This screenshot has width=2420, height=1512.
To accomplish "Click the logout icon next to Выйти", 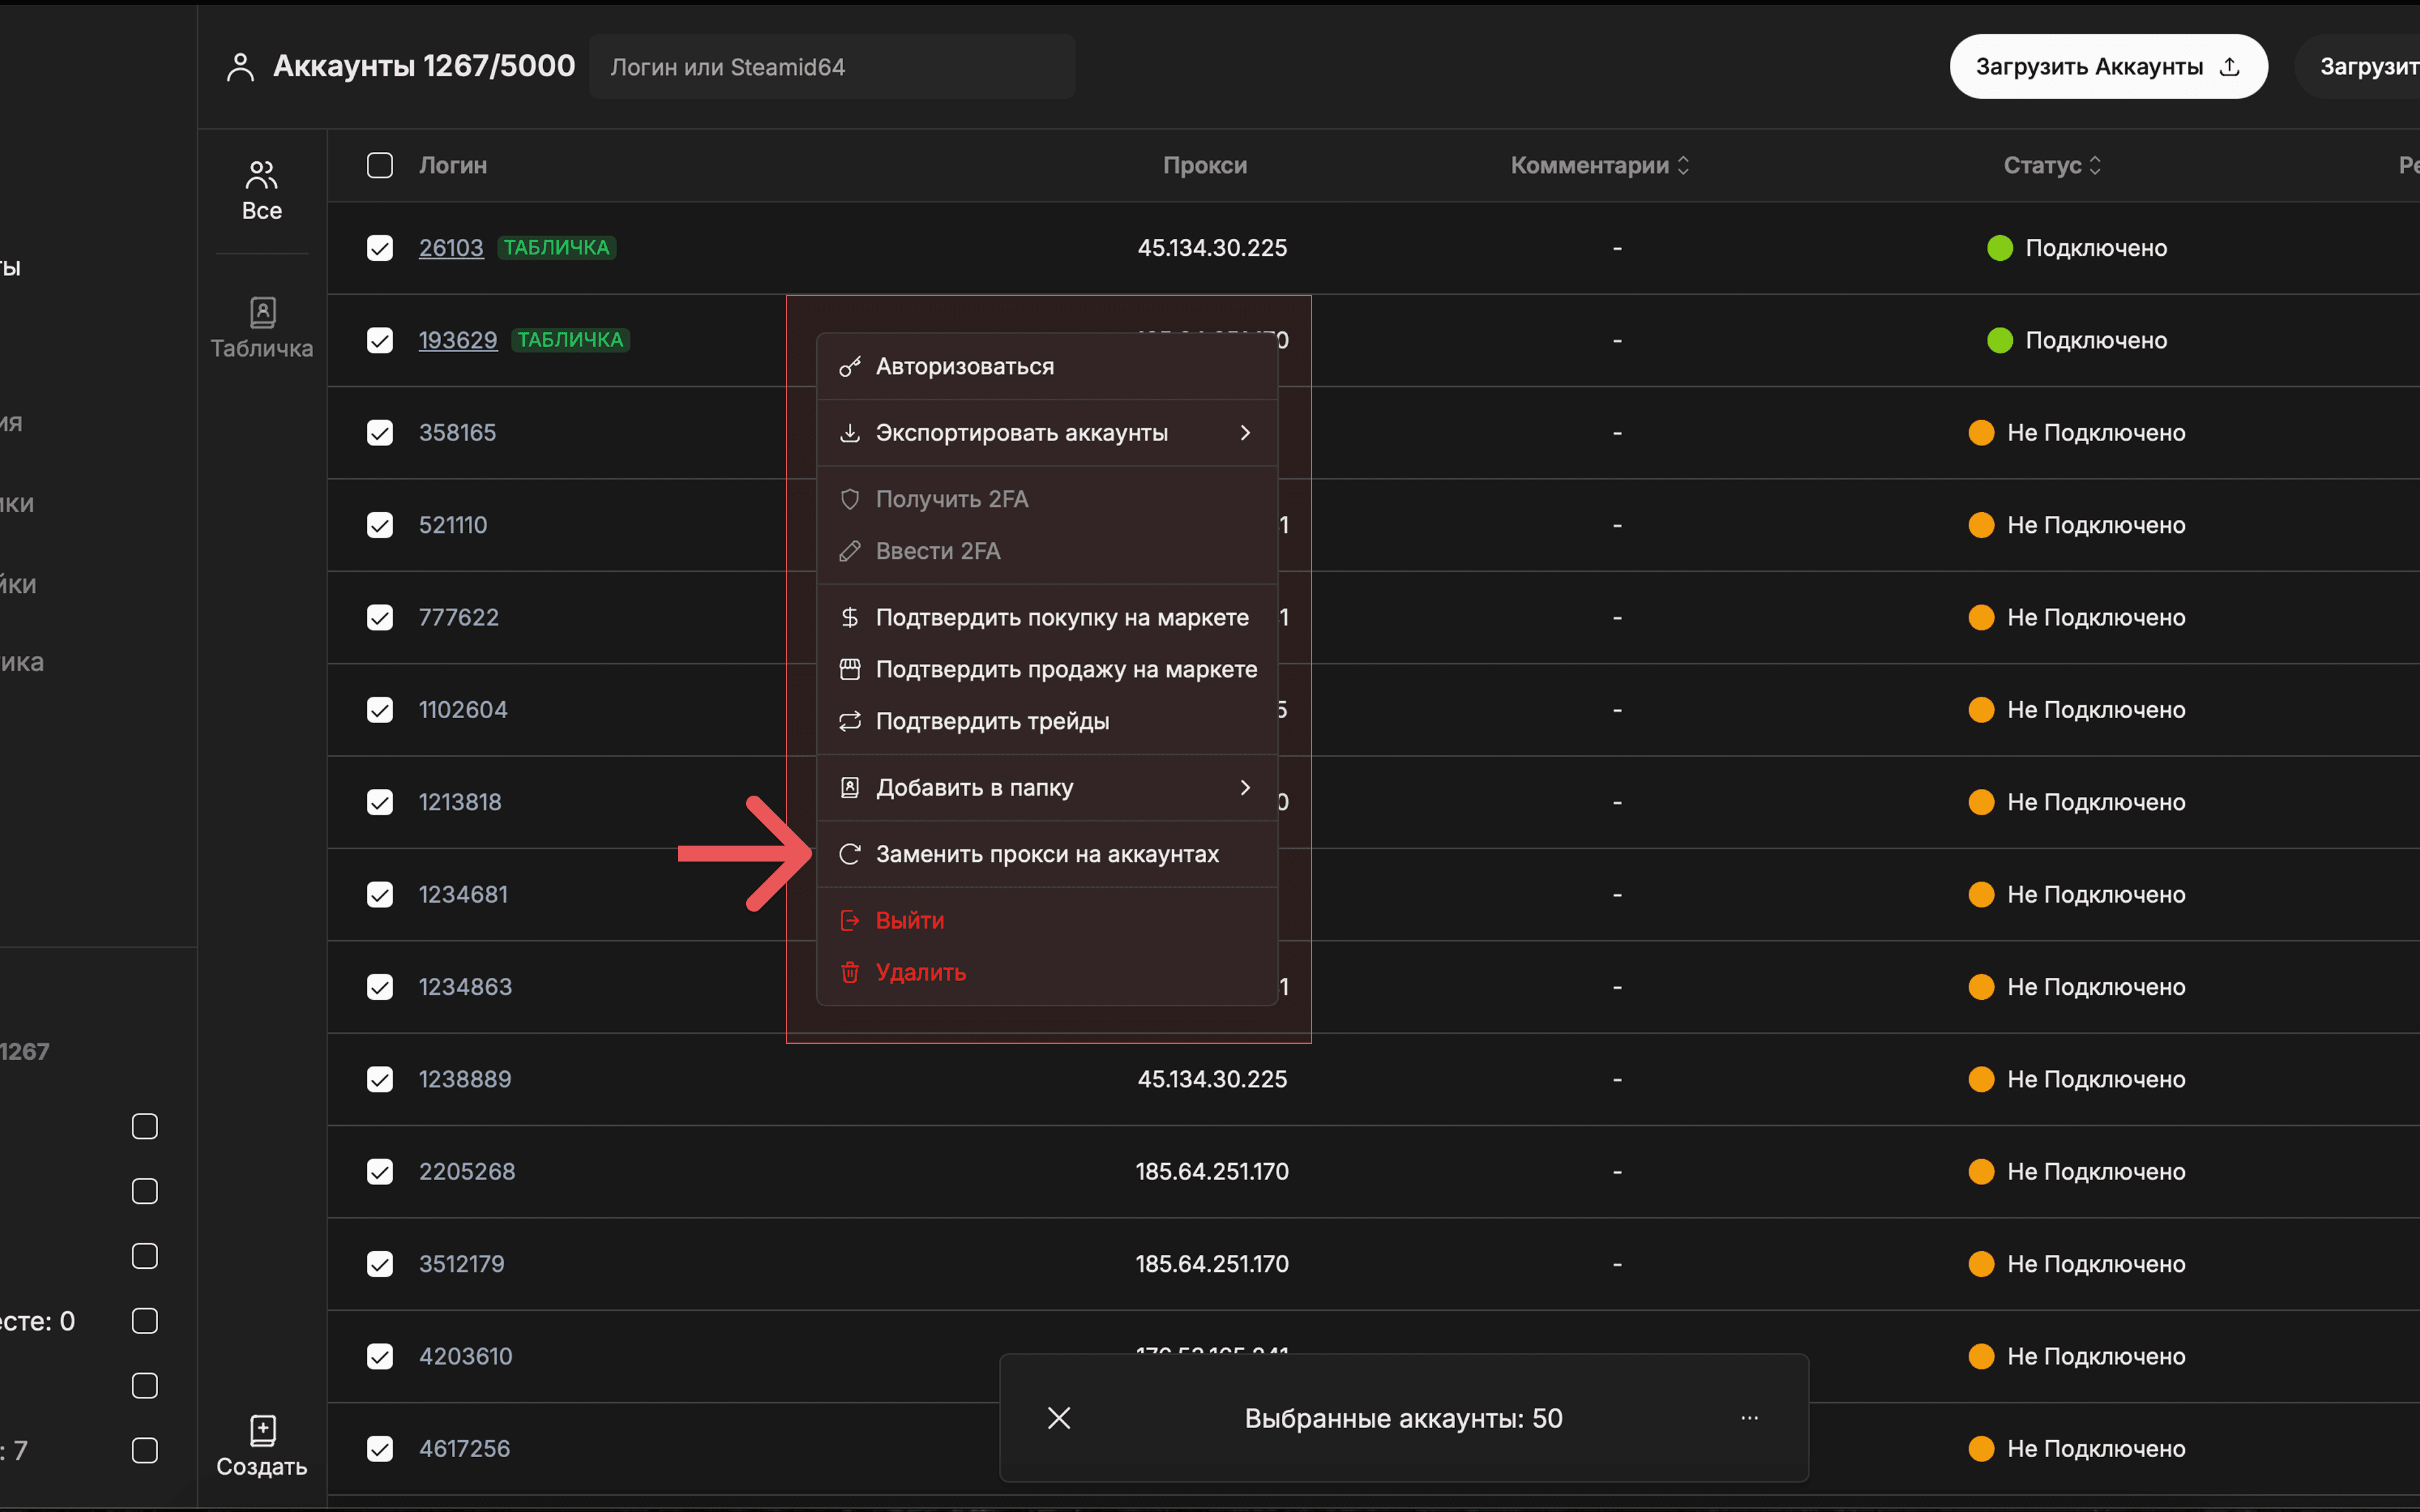I will (x=850, y=920).
